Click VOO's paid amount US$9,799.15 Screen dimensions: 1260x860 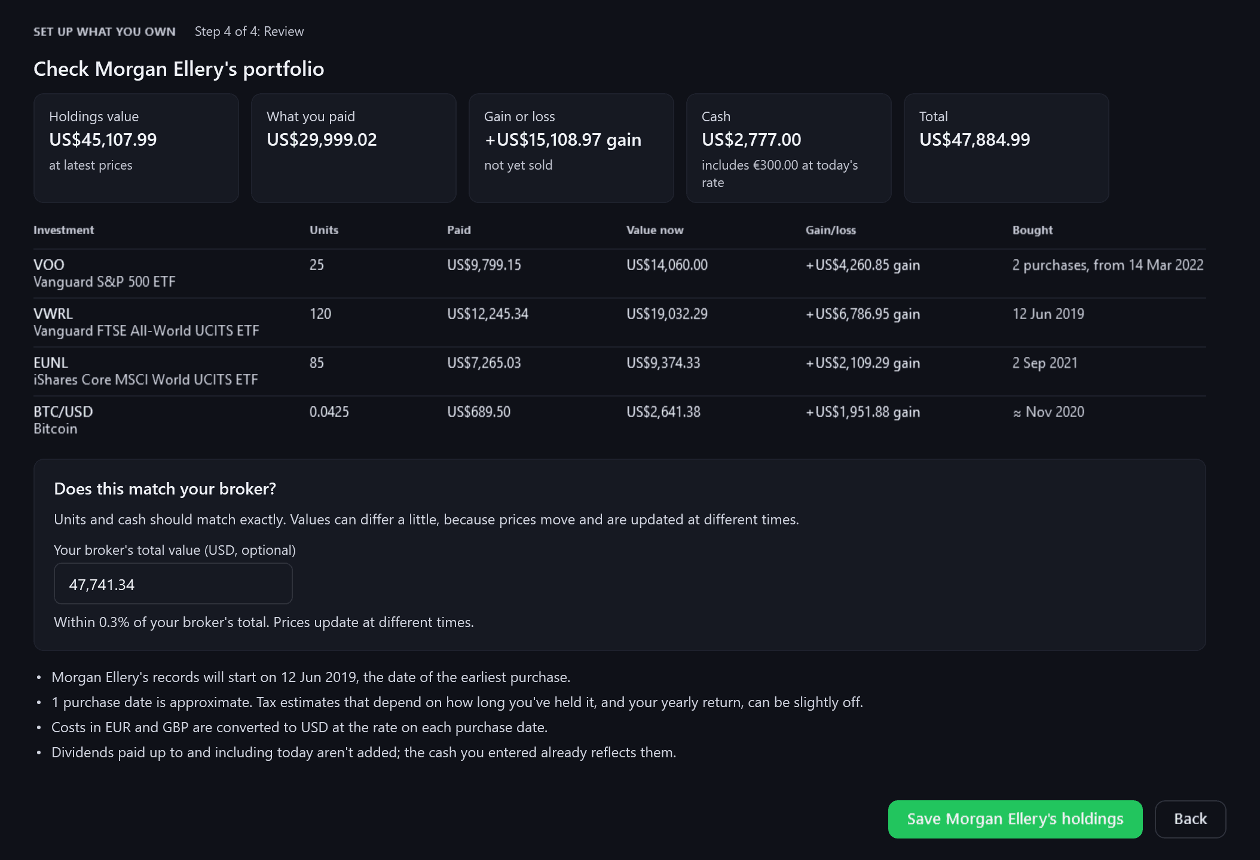484,265
